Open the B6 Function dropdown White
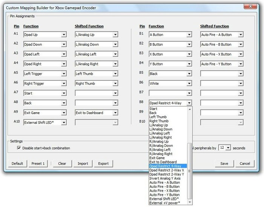264x207 pixels. pos(170,83)
